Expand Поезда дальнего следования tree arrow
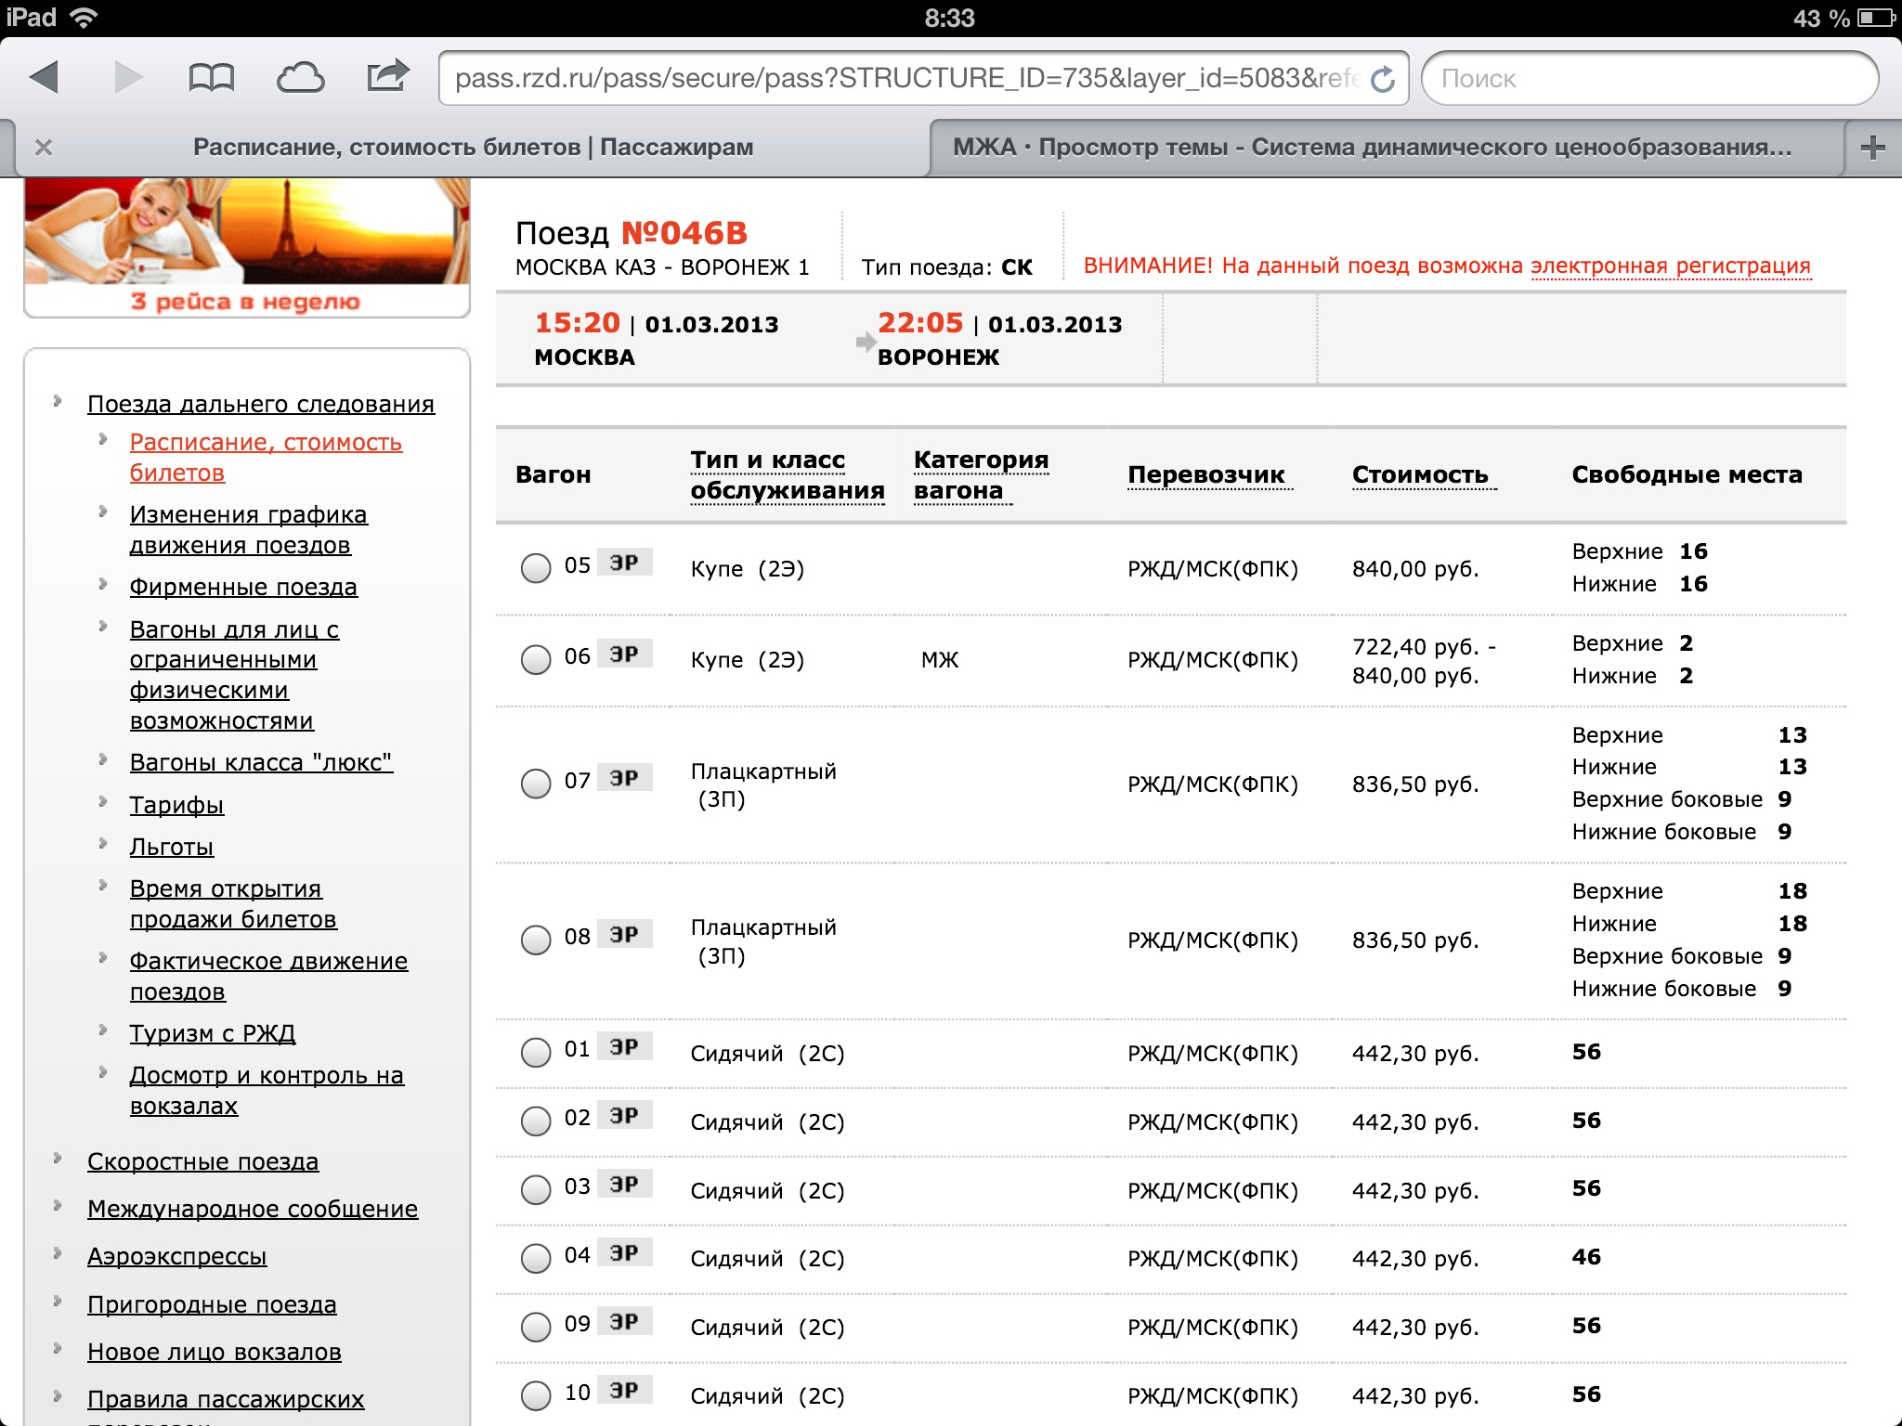 click(58, 402)
